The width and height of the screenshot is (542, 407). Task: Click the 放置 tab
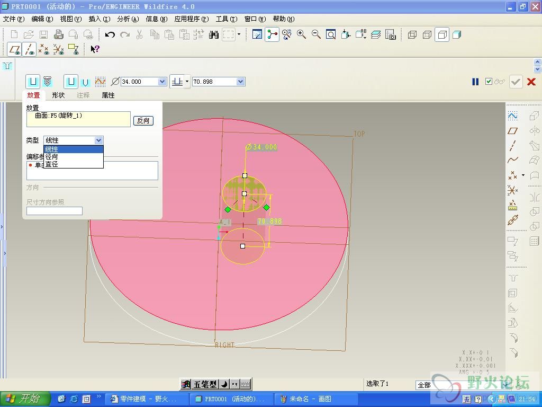pos(33,95)
